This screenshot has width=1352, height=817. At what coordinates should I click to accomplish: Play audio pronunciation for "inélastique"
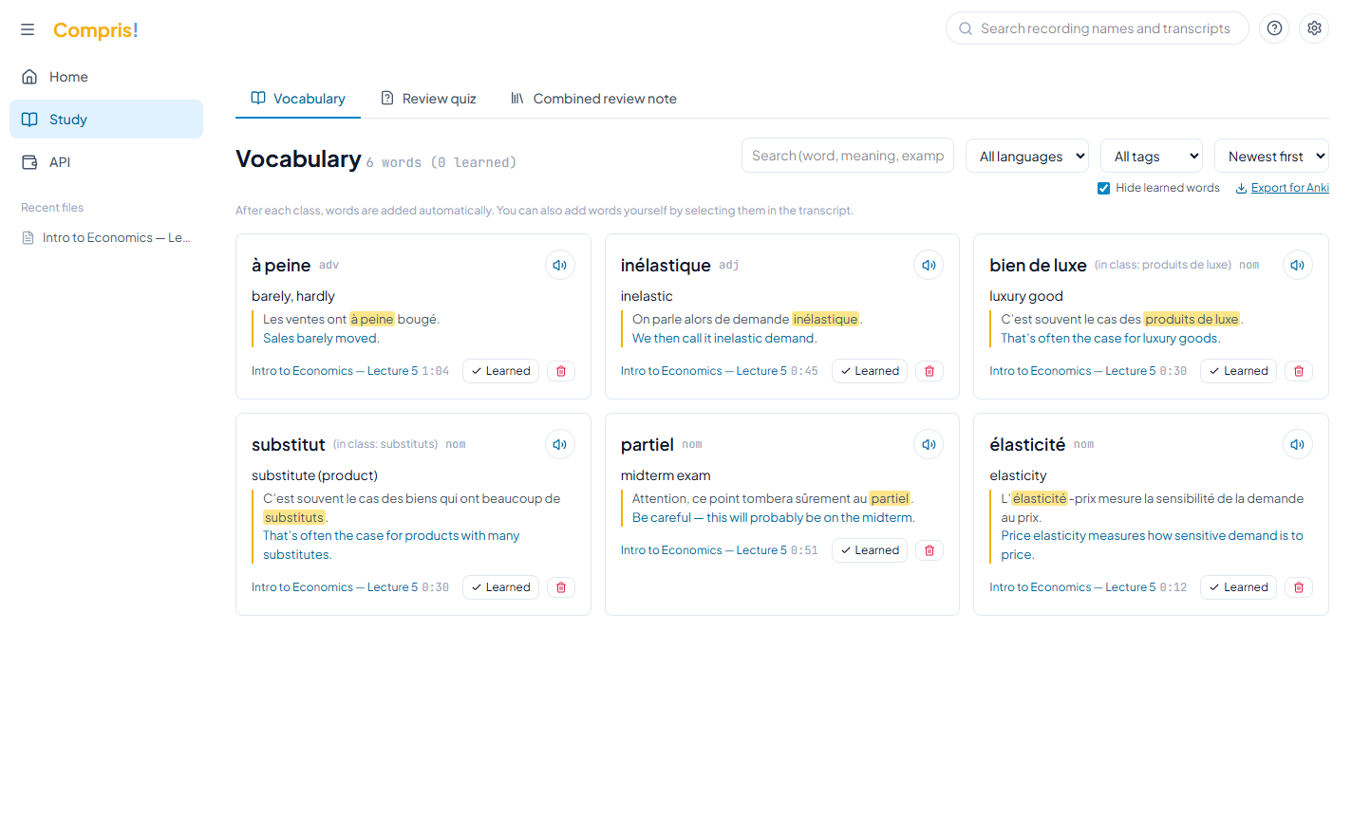click(929, 265)
